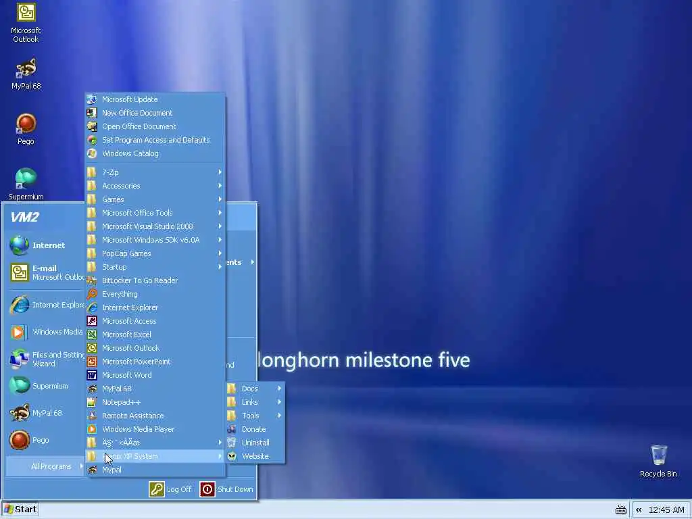Expand the PopCap Games folder

[x=155, y=253]
